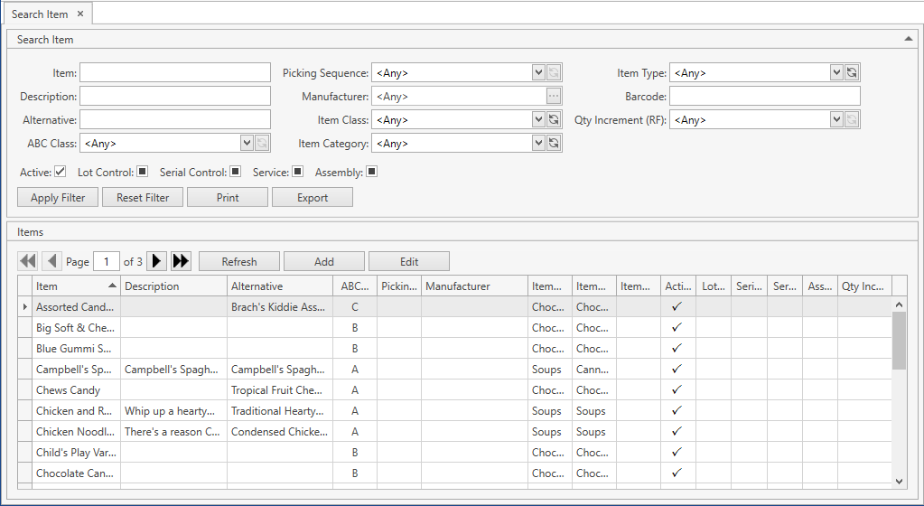This screenshot has width=924, height=506.
Task: Open the Picking Sequence dropdown
Action: click(538, 72)
